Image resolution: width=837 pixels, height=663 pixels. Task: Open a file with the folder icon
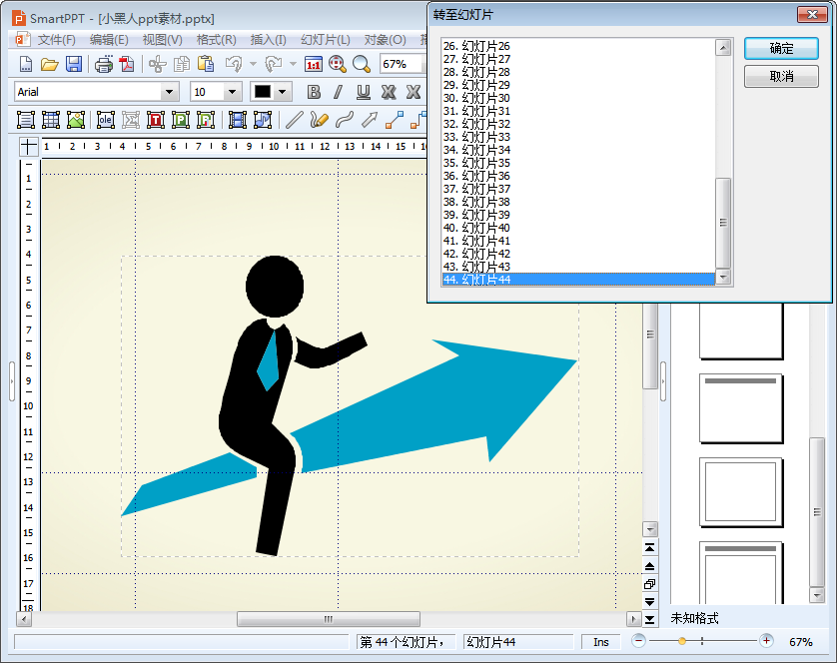(x=49, y=64)
